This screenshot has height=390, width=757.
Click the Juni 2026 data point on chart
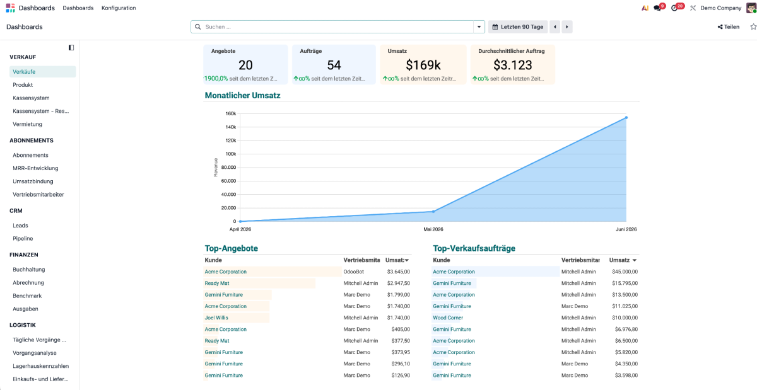[626, 117]
